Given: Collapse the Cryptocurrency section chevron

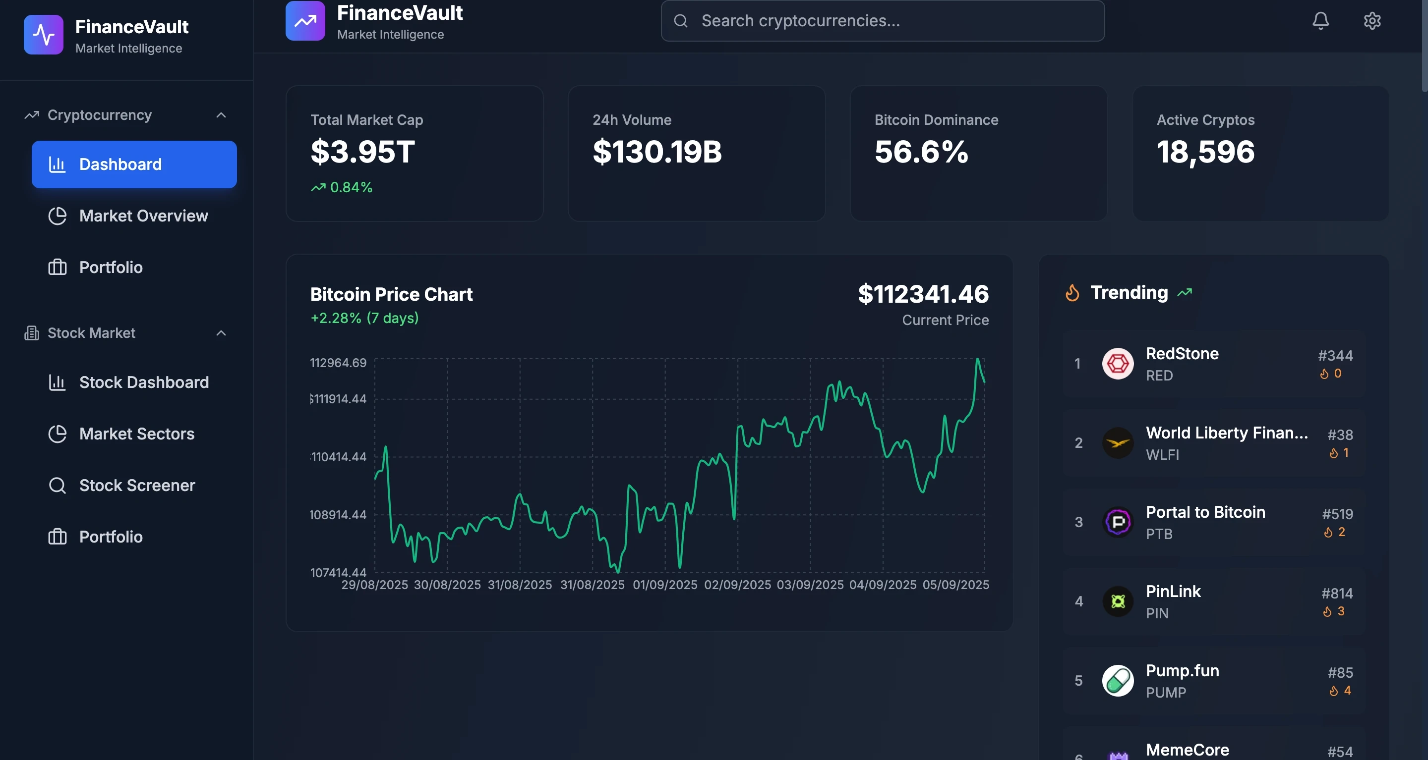Looking at the screenshot, I should [221, 115].
